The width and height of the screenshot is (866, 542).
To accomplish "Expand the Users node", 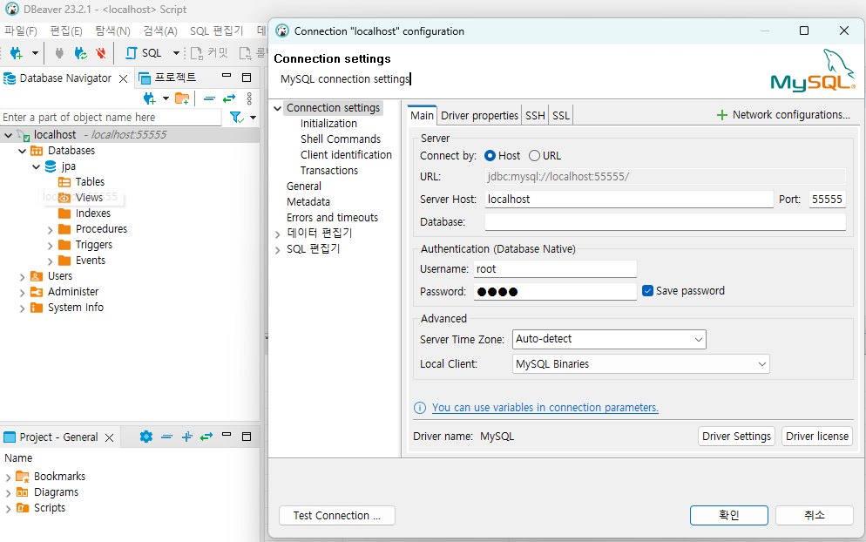I will point(22,277).
